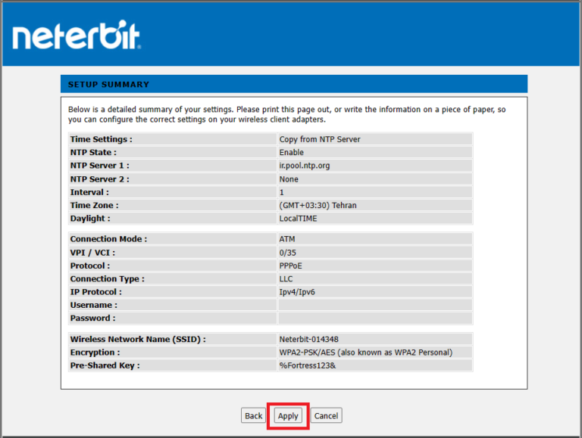
Task: Go back with the Back button
Action: click(253, 415)
